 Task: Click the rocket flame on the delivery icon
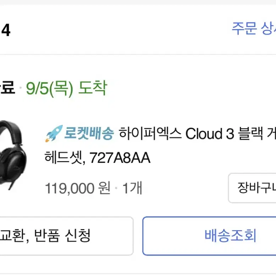point(48,140)
